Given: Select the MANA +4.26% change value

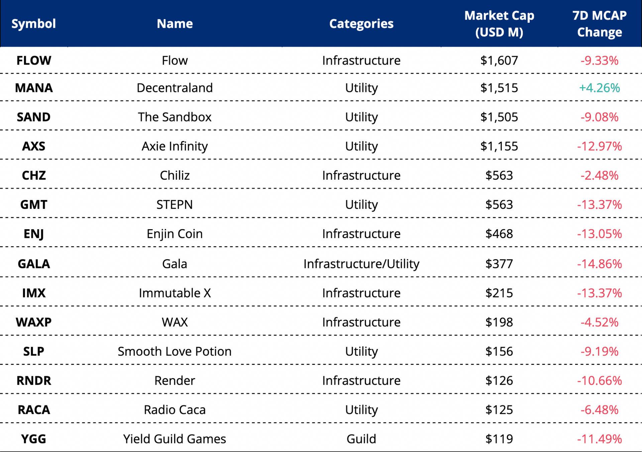Looking at the screenshot, I should tap(599, 88).
